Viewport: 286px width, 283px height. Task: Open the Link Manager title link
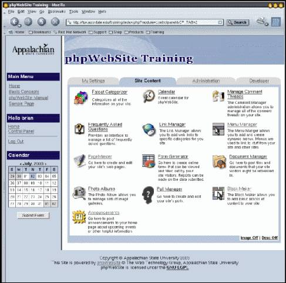[x=172, y=124]
